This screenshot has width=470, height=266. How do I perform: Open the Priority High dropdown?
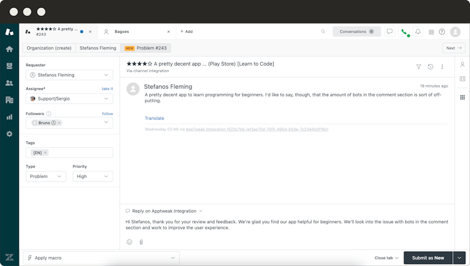click(92, 176)
